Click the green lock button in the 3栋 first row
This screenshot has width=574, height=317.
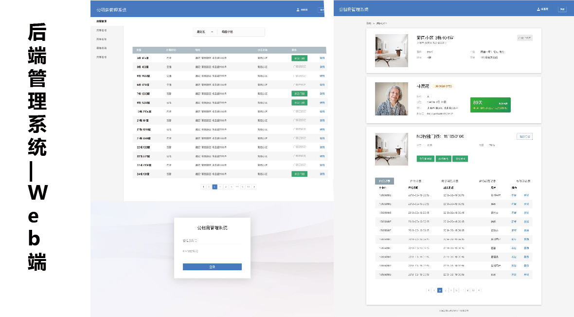point(299,58)
